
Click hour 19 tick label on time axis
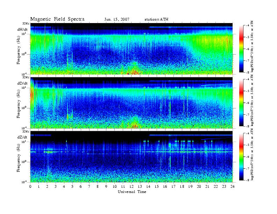190,187
